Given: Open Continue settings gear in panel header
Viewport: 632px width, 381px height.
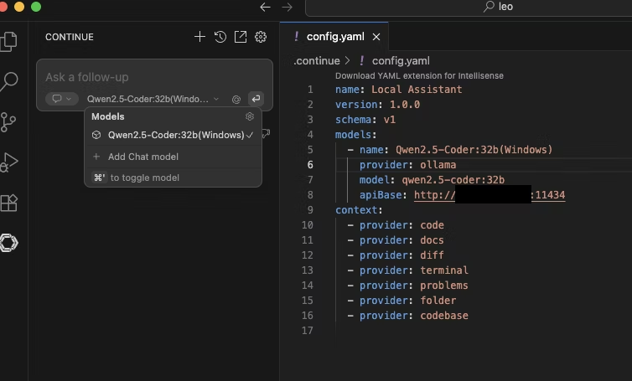Looking at the screenshot, I should [x=261, y=37].
